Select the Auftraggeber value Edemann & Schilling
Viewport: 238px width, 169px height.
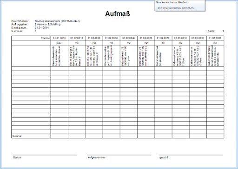tap(47, 24)
